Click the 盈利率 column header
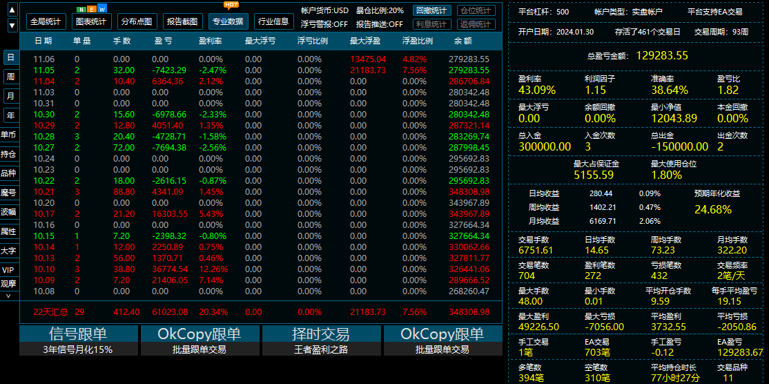769x384 pixels. (x=211, y=41)
